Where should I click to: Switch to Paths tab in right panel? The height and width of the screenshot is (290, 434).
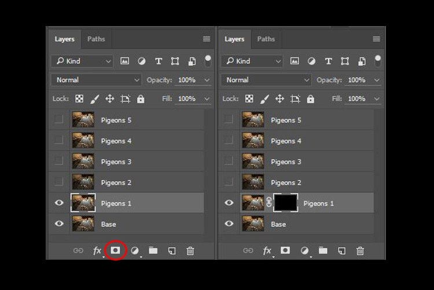pyautogui.click(x=266, y=39)
